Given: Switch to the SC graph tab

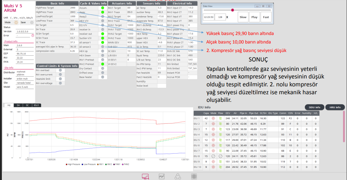Looking at the screenshot, I should (27, 105).
